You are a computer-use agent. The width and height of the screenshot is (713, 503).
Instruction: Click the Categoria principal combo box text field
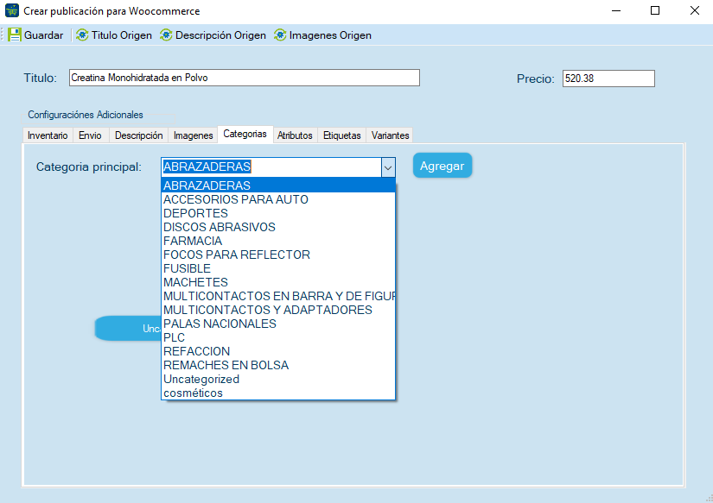click(271, 167)
